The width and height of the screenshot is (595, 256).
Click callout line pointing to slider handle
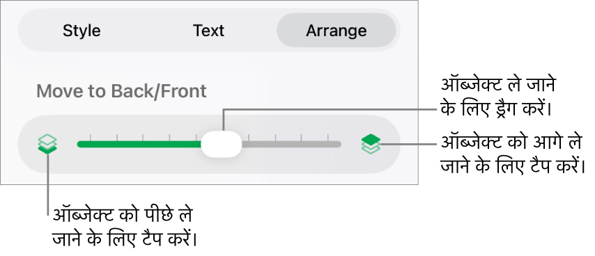pyautogui.click(x=330, y=110)
